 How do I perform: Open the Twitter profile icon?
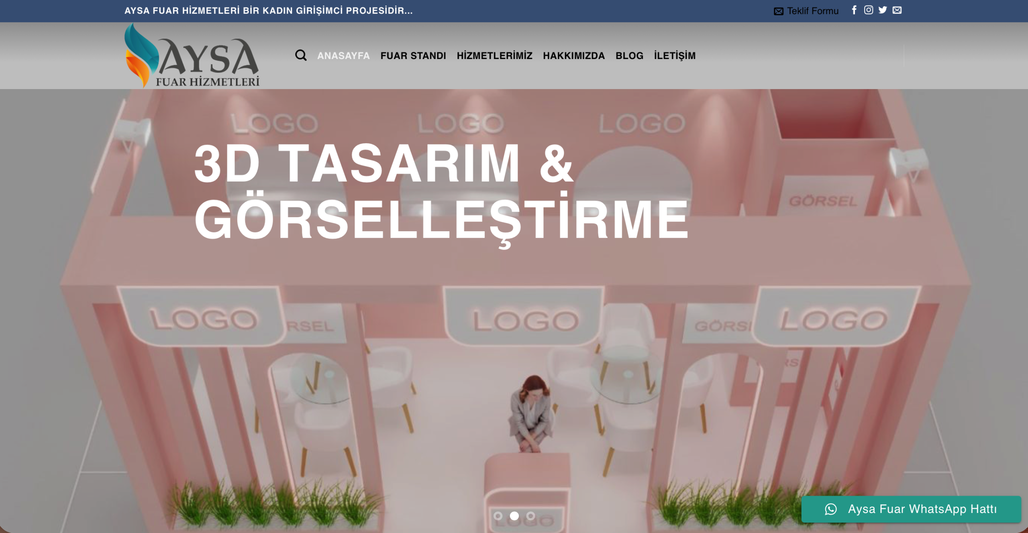click(882, 10)
